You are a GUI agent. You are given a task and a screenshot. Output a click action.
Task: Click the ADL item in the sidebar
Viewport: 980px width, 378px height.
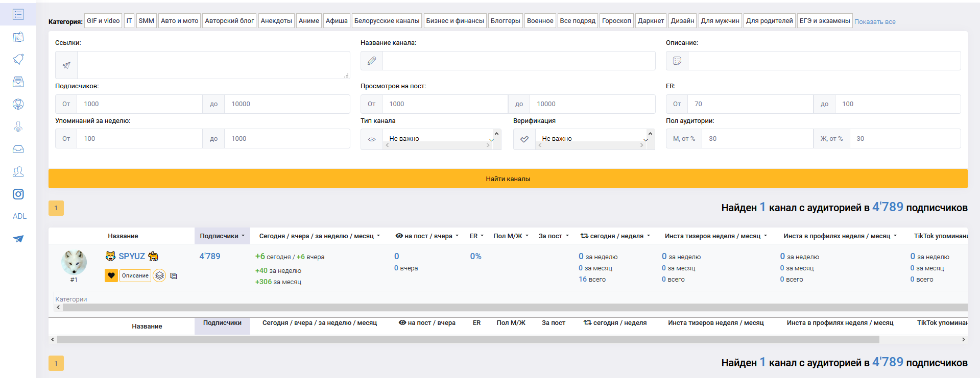click(x=19, y=216)
